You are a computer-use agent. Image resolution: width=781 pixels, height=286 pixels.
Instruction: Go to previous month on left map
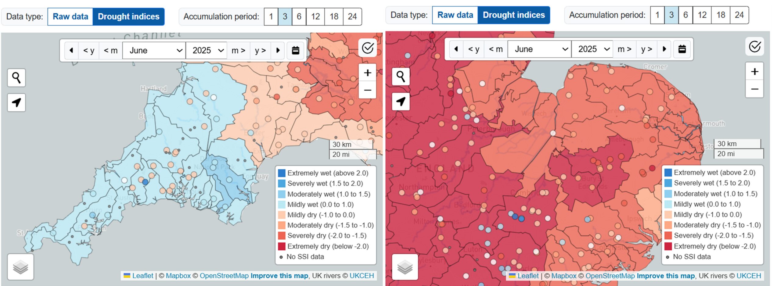[110, 50]
